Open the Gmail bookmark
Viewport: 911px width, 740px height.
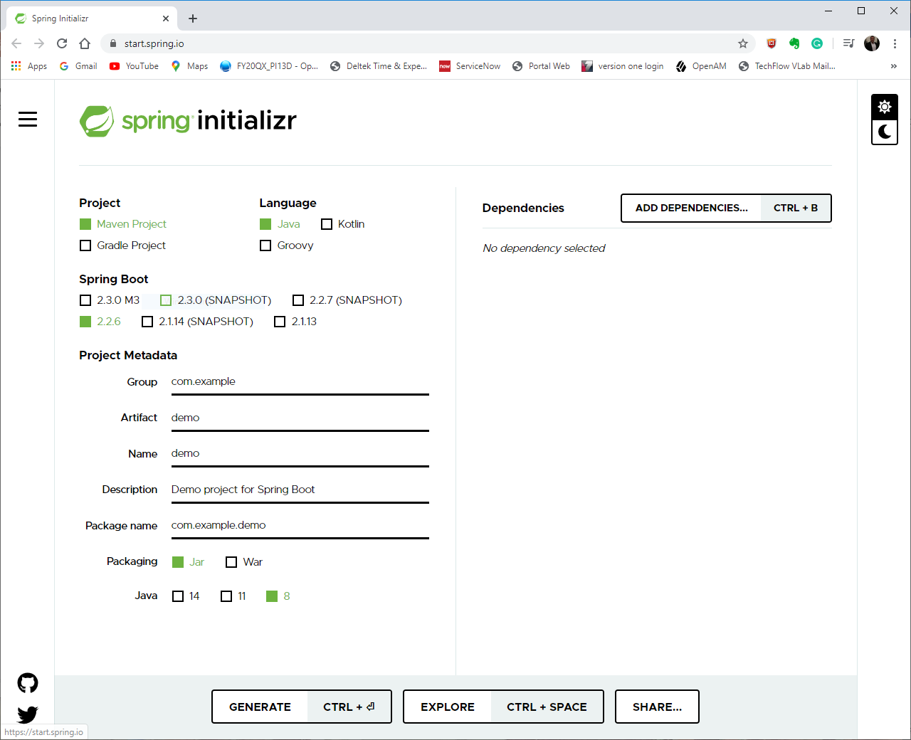pos(78,66)
